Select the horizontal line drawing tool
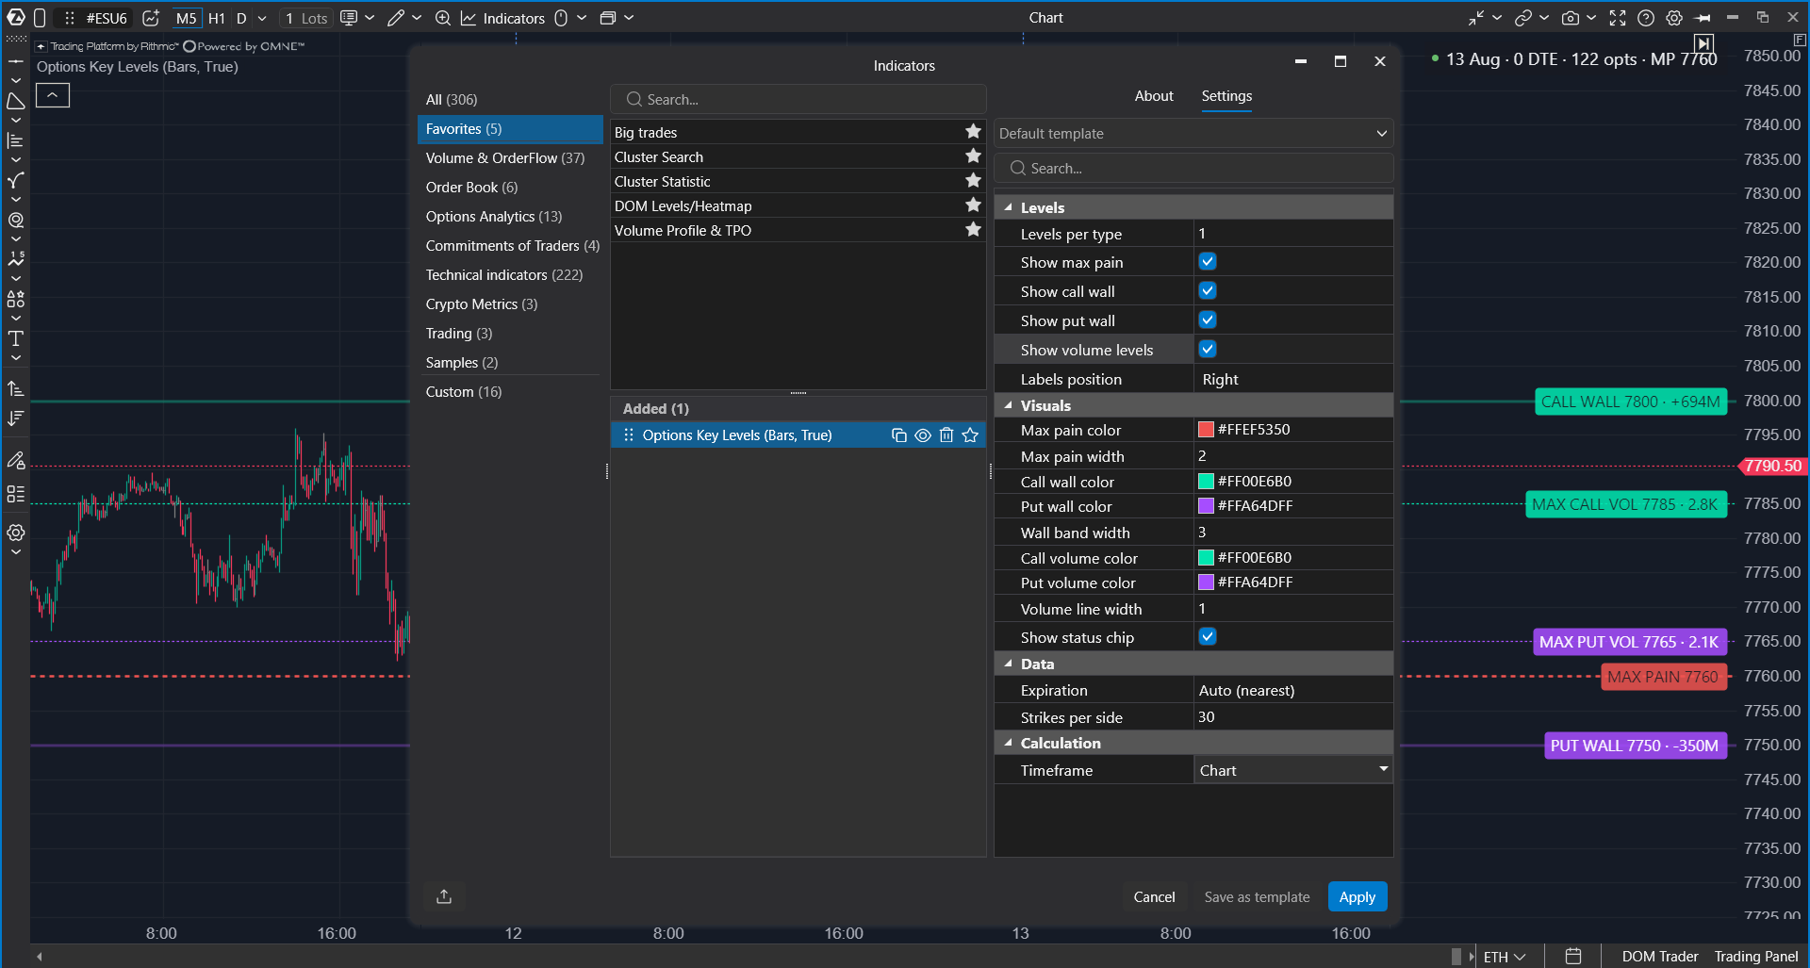The image size is (1810, 968). pyautogui.click(x=16, y=61)
